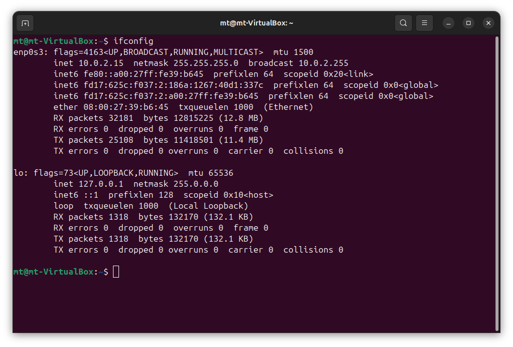Click the netmask 255.255.255.0 value
Screen dimensions: 513x347
click(208, 63)
